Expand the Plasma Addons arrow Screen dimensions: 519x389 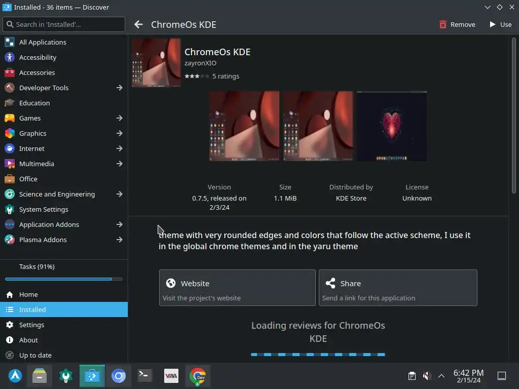(x=120, y=240)
